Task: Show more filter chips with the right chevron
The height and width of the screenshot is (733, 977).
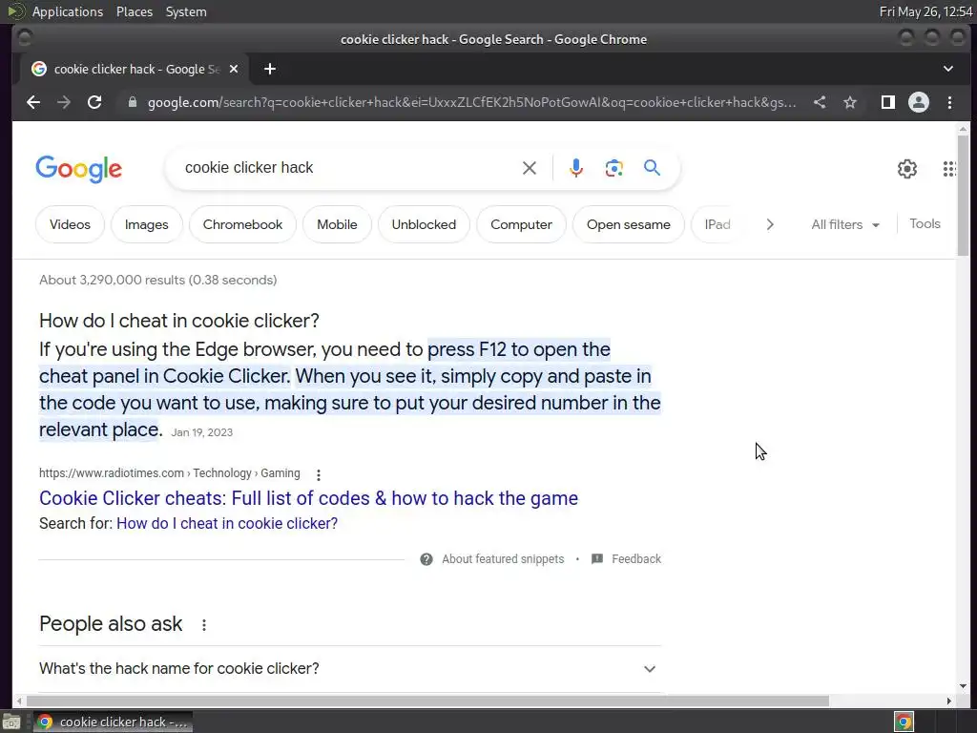Action: tap(770, 224)
